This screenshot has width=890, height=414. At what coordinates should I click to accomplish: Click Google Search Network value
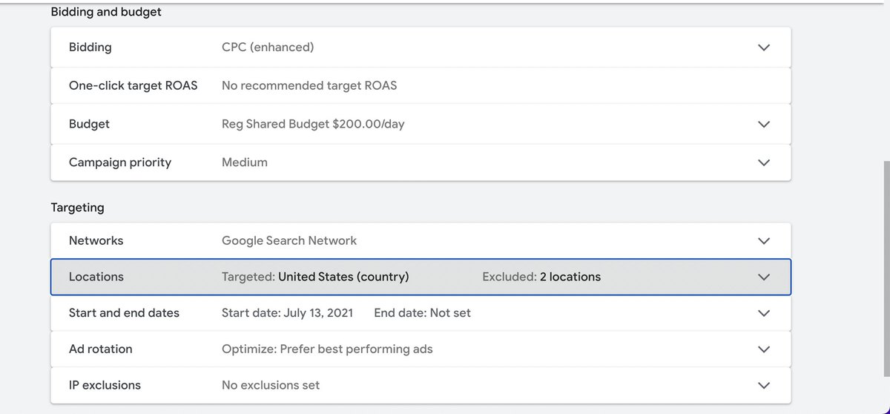[x=289, y=241]
